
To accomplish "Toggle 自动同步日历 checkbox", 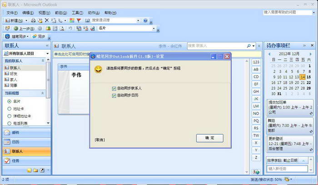I will tap(114, 95).
